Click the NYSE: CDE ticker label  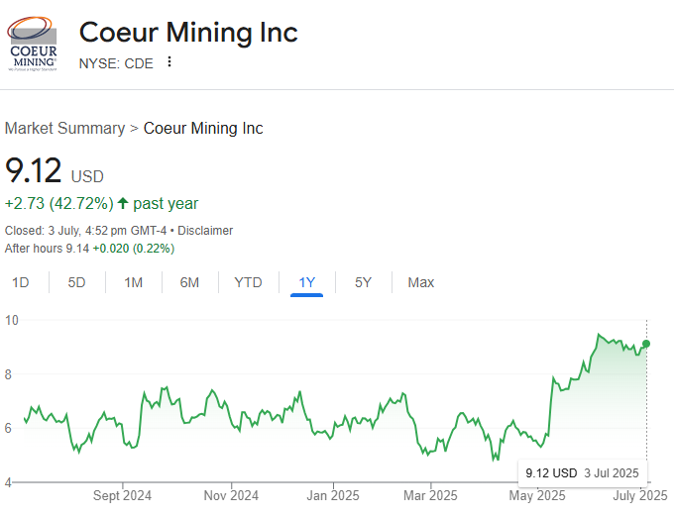tap(116, 62)
